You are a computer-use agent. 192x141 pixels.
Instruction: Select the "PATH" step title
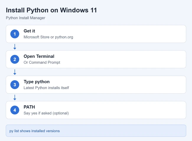click(29, 107)
